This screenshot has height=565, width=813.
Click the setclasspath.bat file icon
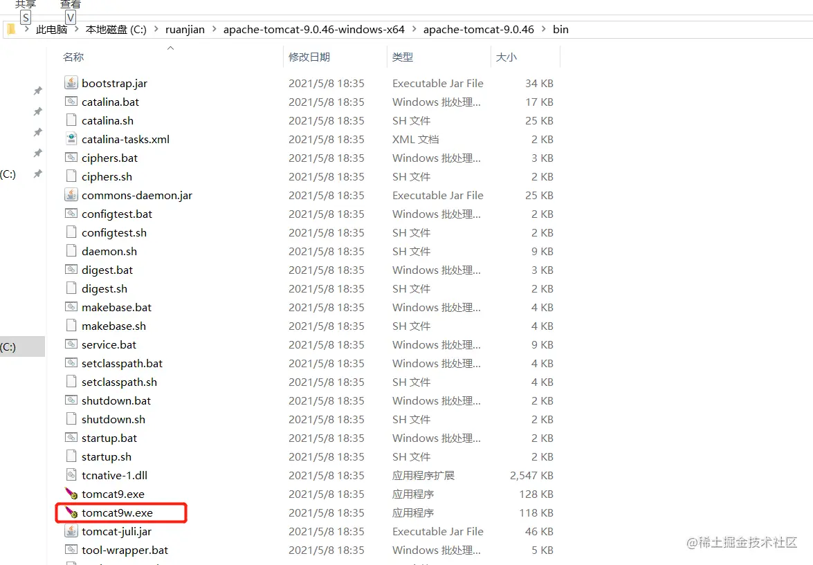click(71, 363)
